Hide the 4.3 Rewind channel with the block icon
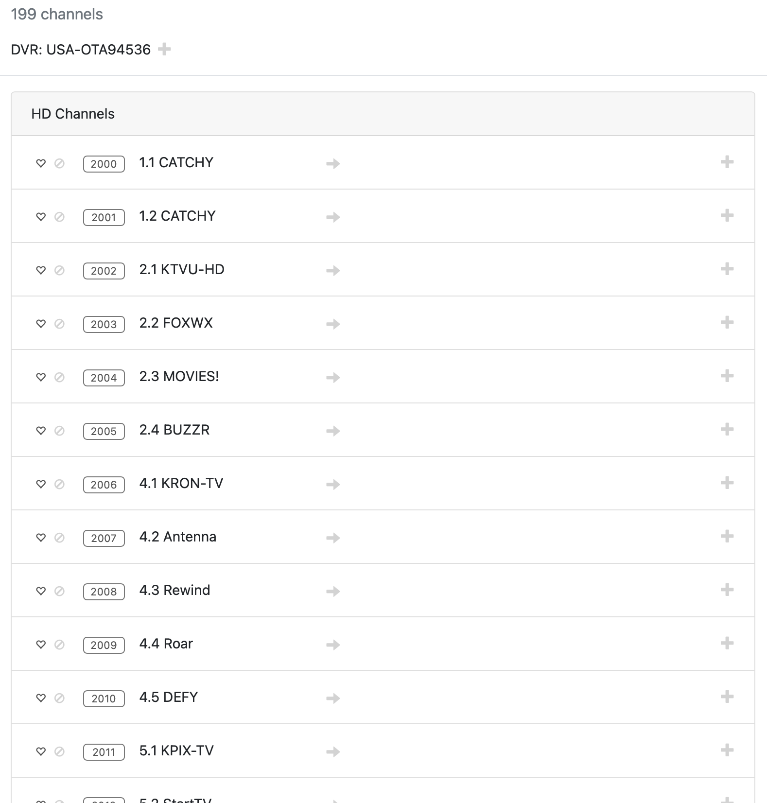767x803 pixels. pos(59,591)
